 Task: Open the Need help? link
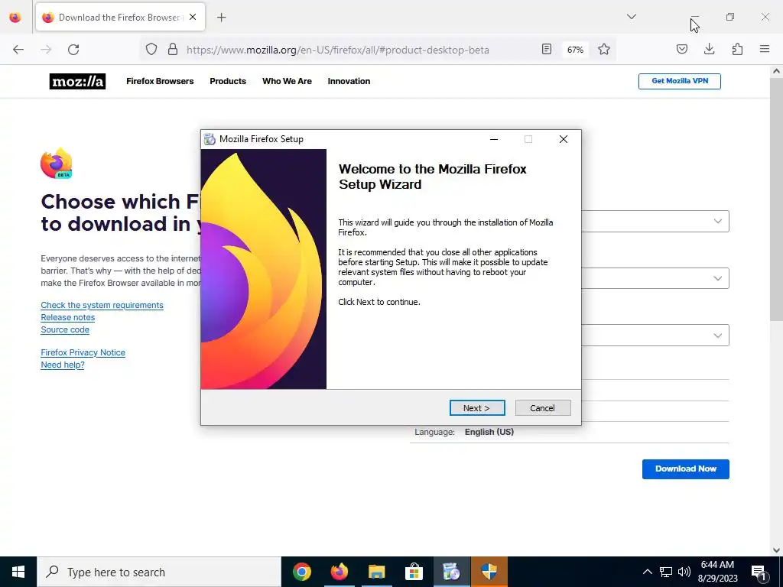click(63, 365)
